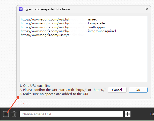This screenshot has width=154, height=121.
Task: Click the redgifs.com/users URL line
Action: (53, 35)
